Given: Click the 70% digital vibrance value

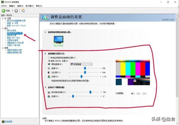Looking at the screenshot, I should [104, 92].
